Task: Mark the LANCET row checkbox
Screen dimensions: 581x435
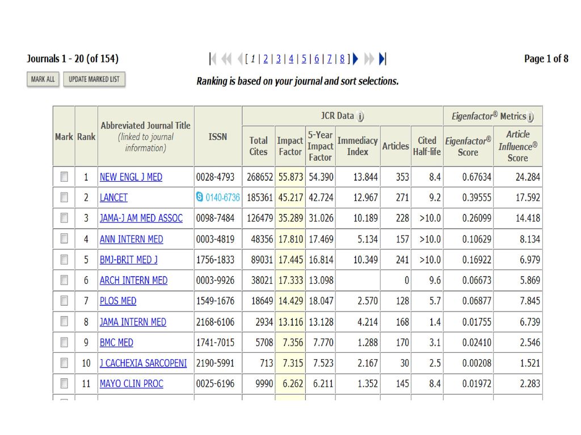Action: click(64, 198)
